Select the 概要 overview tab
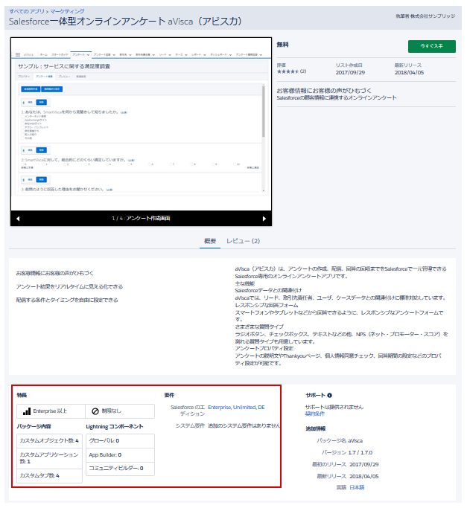The height and width of the screenshot is (508, 467). [x=209, y=241]
